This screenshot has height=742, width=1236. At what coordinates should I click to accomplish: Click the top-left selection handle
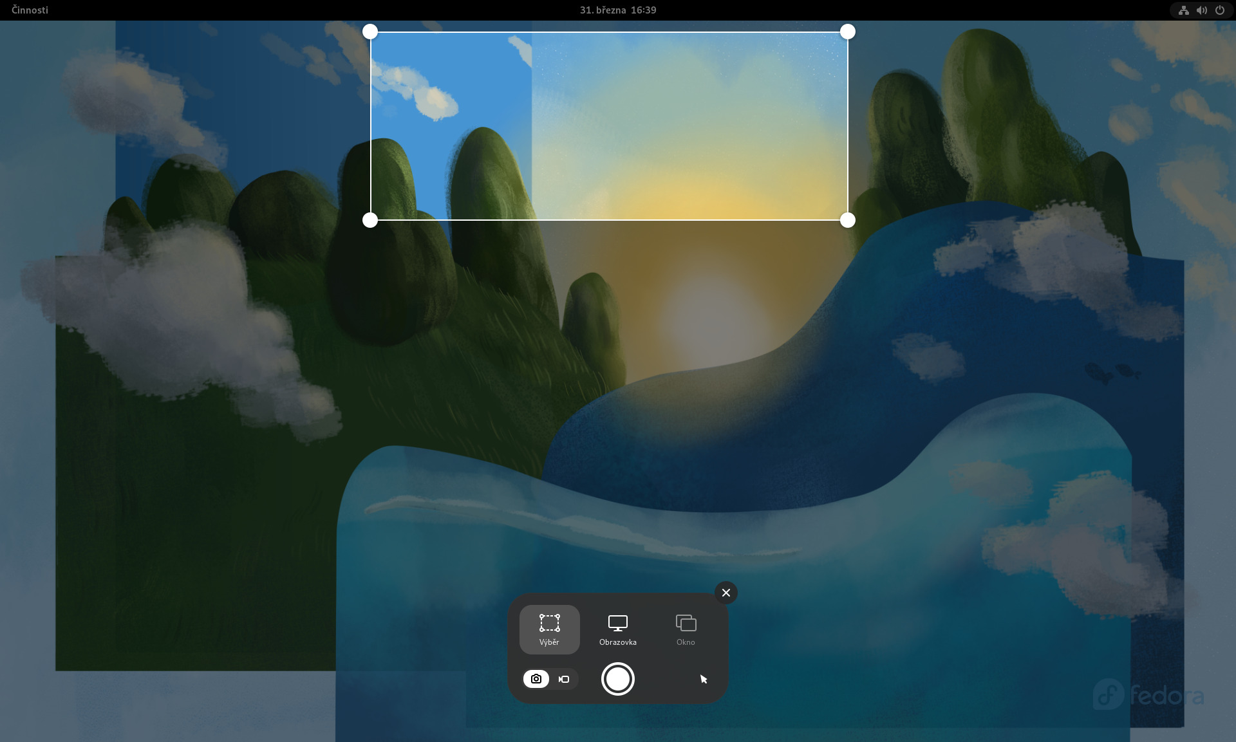coord(370,32)
